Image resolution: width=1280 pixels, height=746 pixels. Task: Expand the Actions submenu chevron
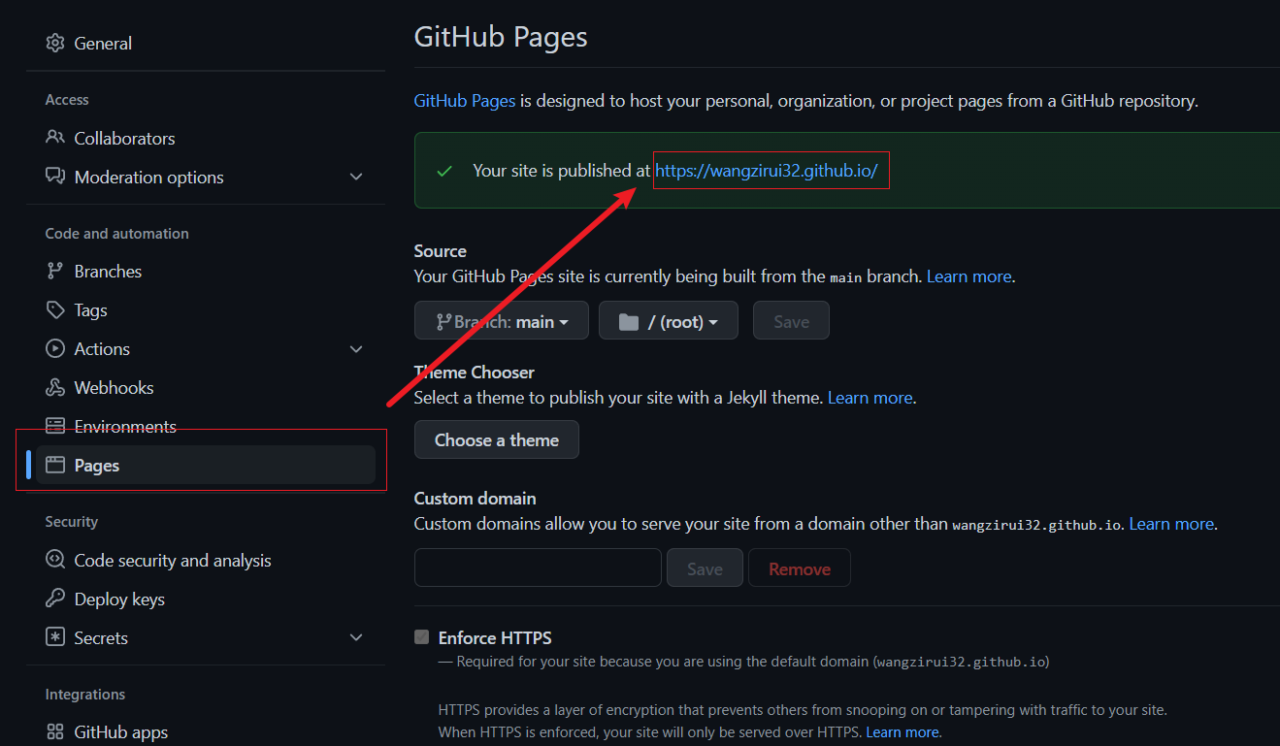click(x=356, y=348)
